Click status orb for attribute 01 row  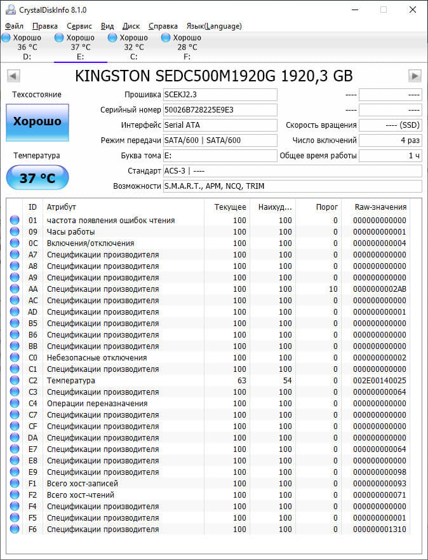(15, 221)
